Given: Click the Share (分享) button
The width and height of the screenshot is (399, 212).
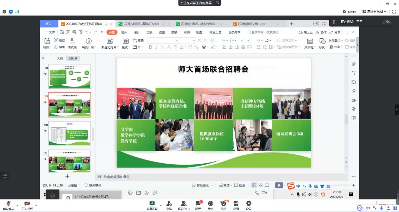Looking at the screenshot, I should tap(335, 33).
